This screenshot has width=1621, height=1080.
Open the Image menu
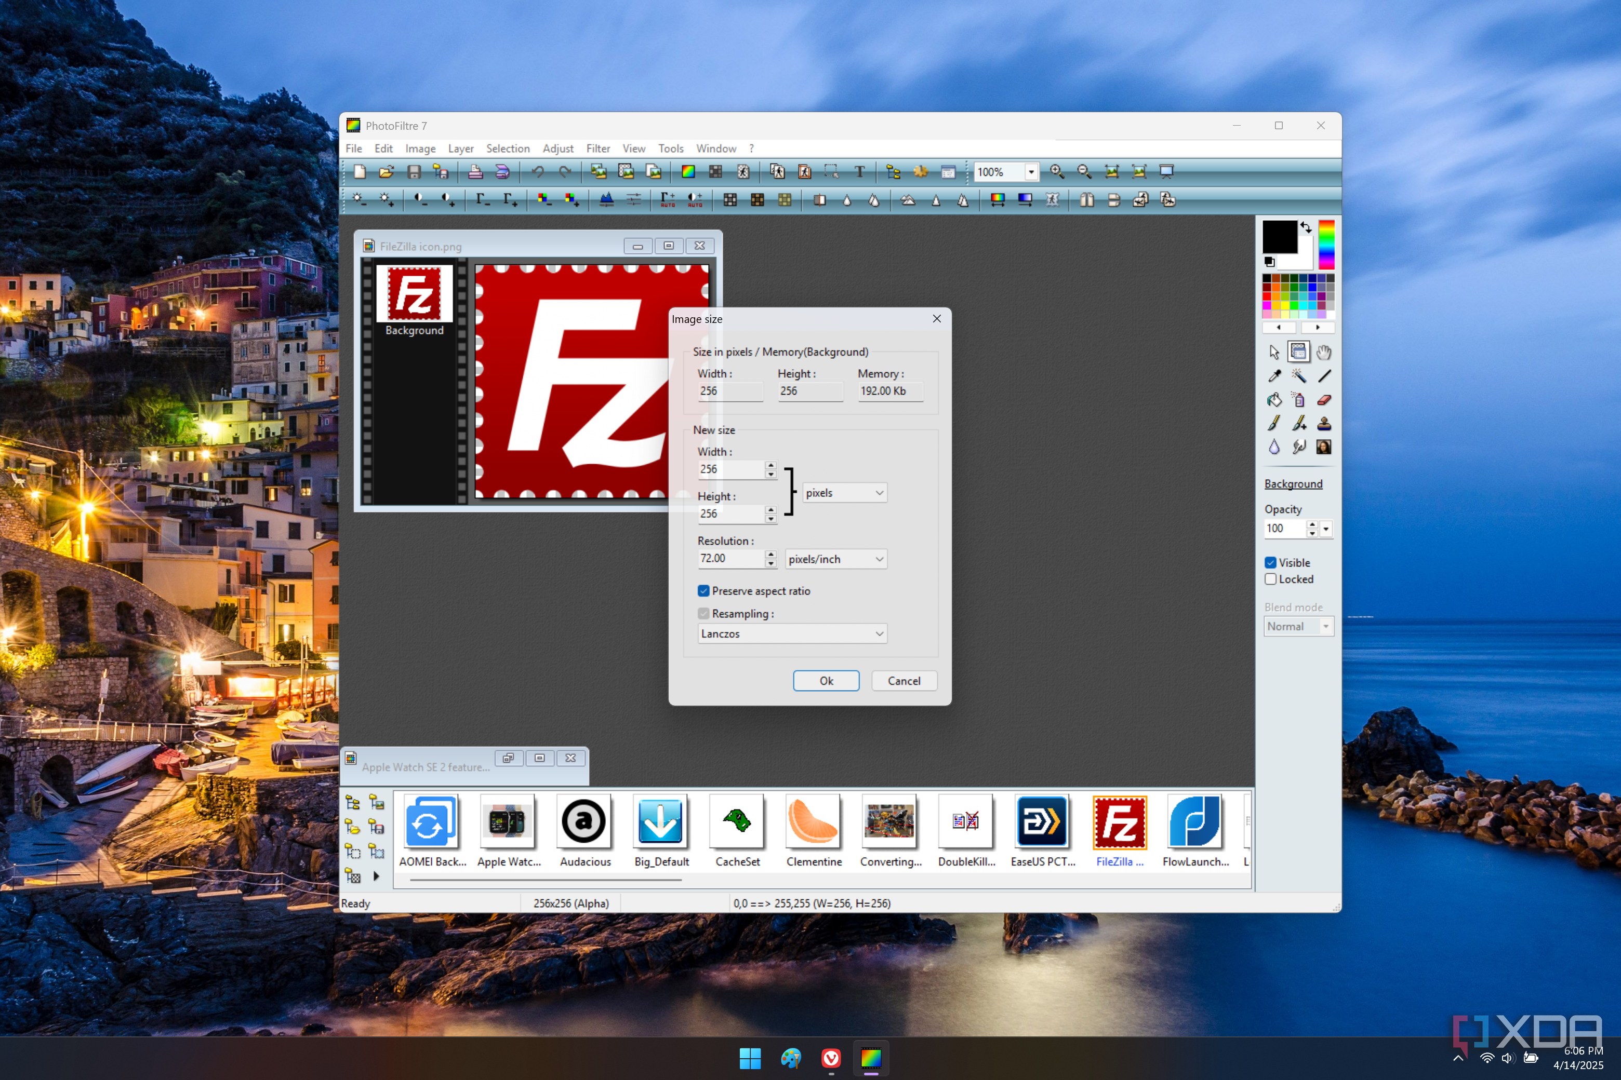[420, 148]
